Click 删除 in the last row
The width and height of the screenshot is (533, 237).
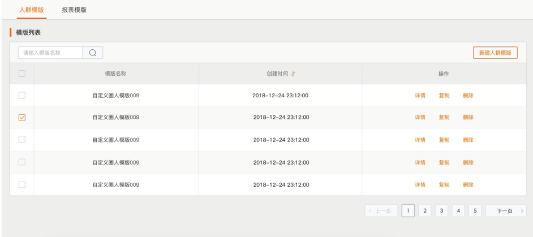(468, 185)
